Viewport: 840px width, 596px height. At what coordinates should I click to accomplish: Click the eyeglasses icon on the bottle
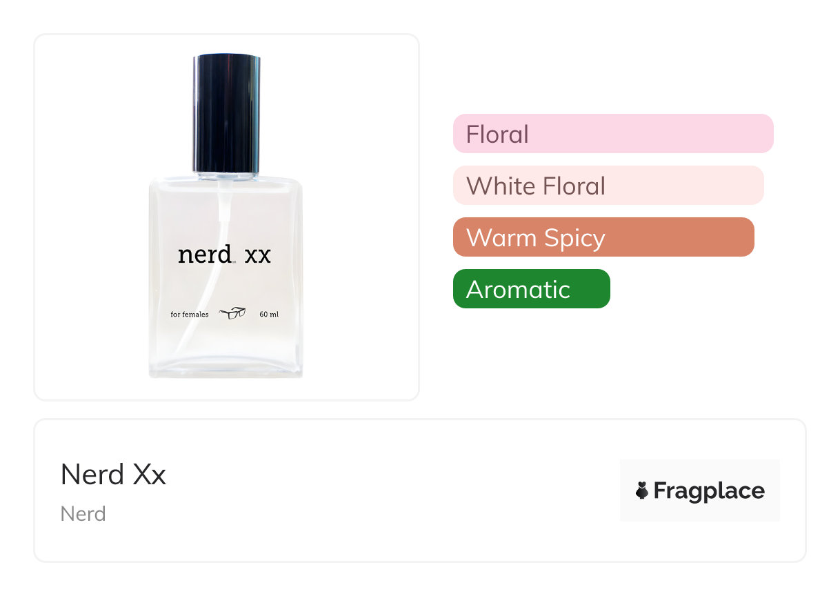pos(232,314)
